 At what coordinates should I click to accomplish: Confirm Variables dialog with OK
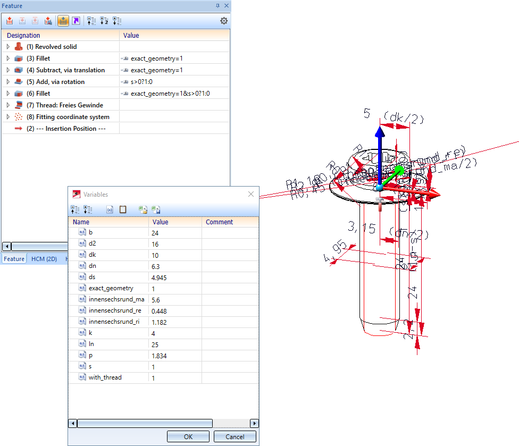pos(188,436)
